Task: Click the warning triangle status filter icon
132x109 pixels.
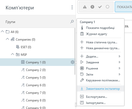Action: (85, 7)
